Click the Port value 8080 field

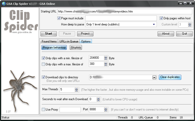point(96,110)
